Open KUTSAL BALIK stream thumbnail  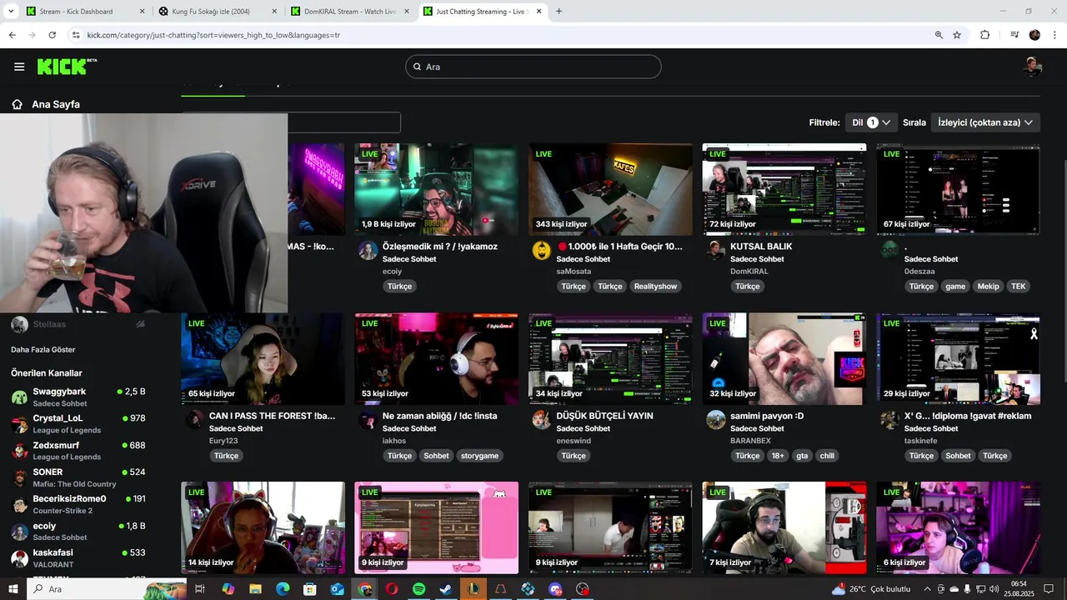[784, 189]
